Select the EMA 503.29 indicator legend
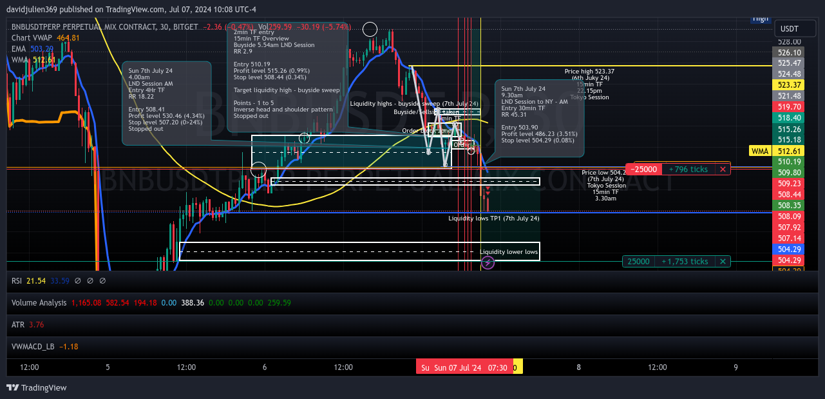Viewport: 825px width, 399px height. click(x=32, y=49)
